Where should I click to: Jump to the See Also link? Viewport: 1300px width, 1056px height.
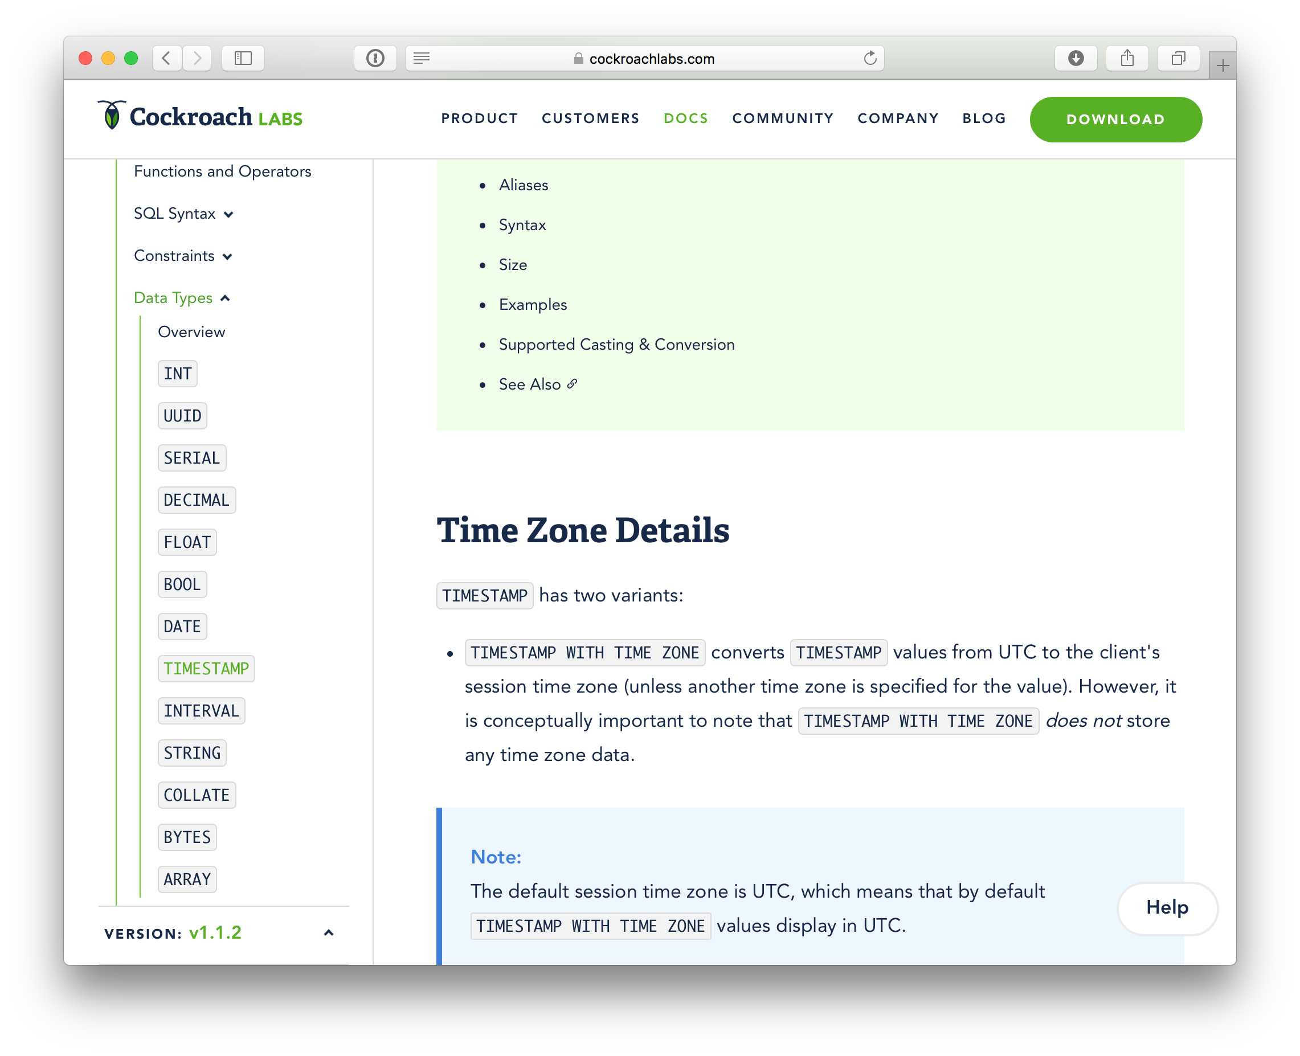pyautogui.click(x=530, y=384)
